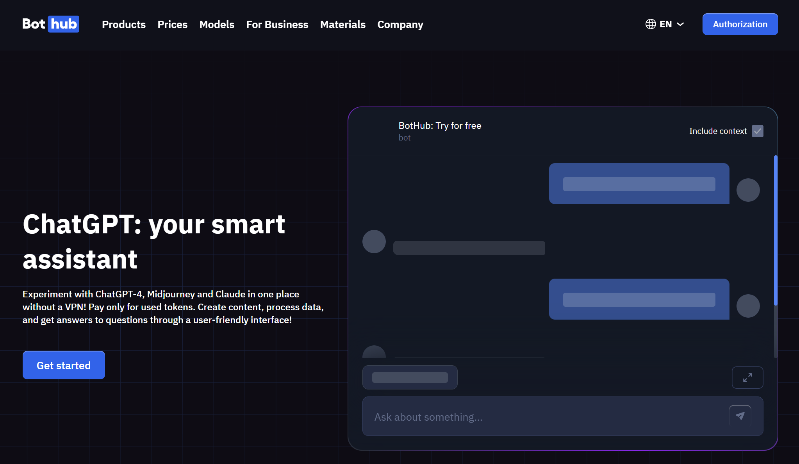
Task: Open the Products menu
Action: 124,25
